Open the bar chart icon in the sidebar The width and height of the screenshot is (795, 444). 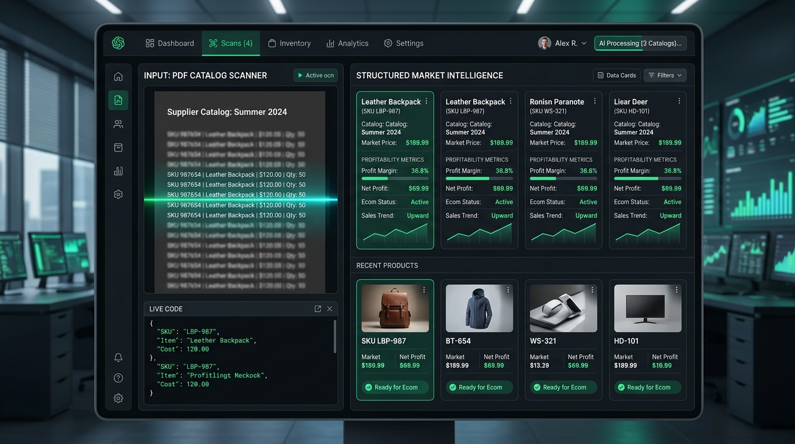pyautogui.click(x=118, y=171)
